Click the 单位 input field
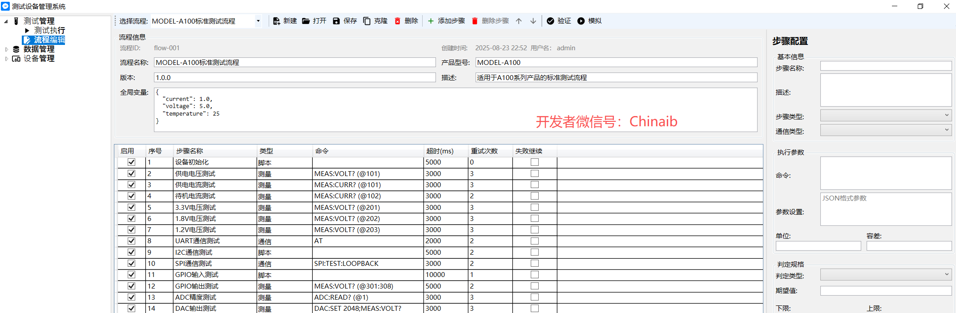The height and width of the screenshot is (313, 956). point(818,246)
